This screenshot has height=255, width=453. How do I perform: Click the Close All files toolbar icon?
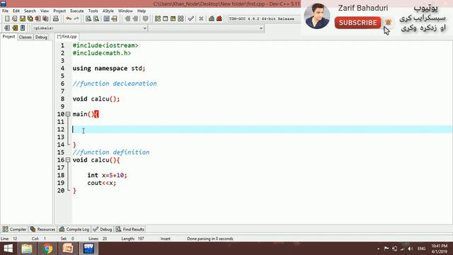tap(45, 19)
